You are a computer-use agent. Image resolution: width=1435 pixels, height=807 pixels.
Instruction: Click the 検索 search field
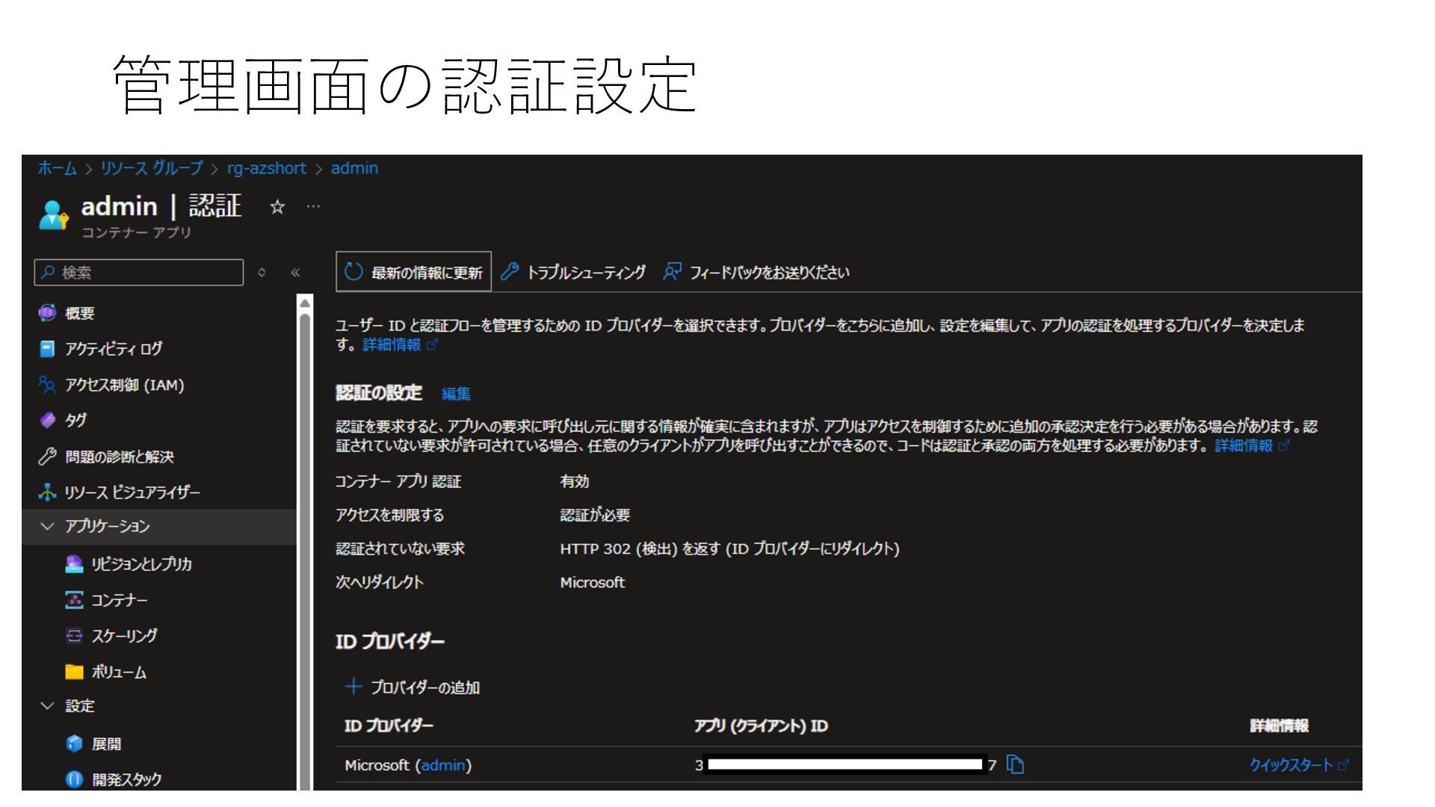[x=139, y=273]
